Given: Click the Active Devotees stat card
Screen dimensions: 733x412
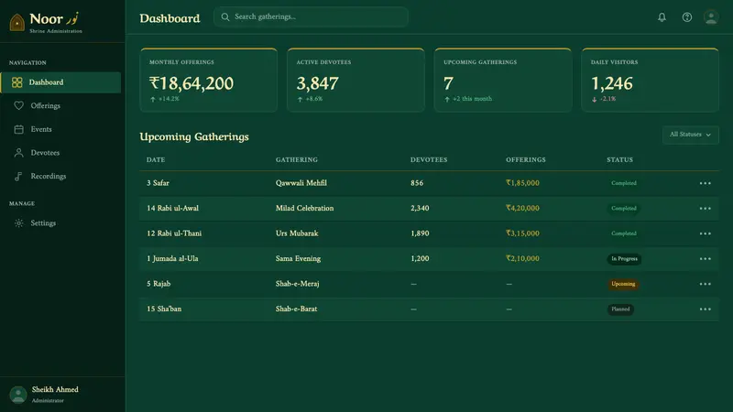Looking at the screenshot, I should coord(356,80).
